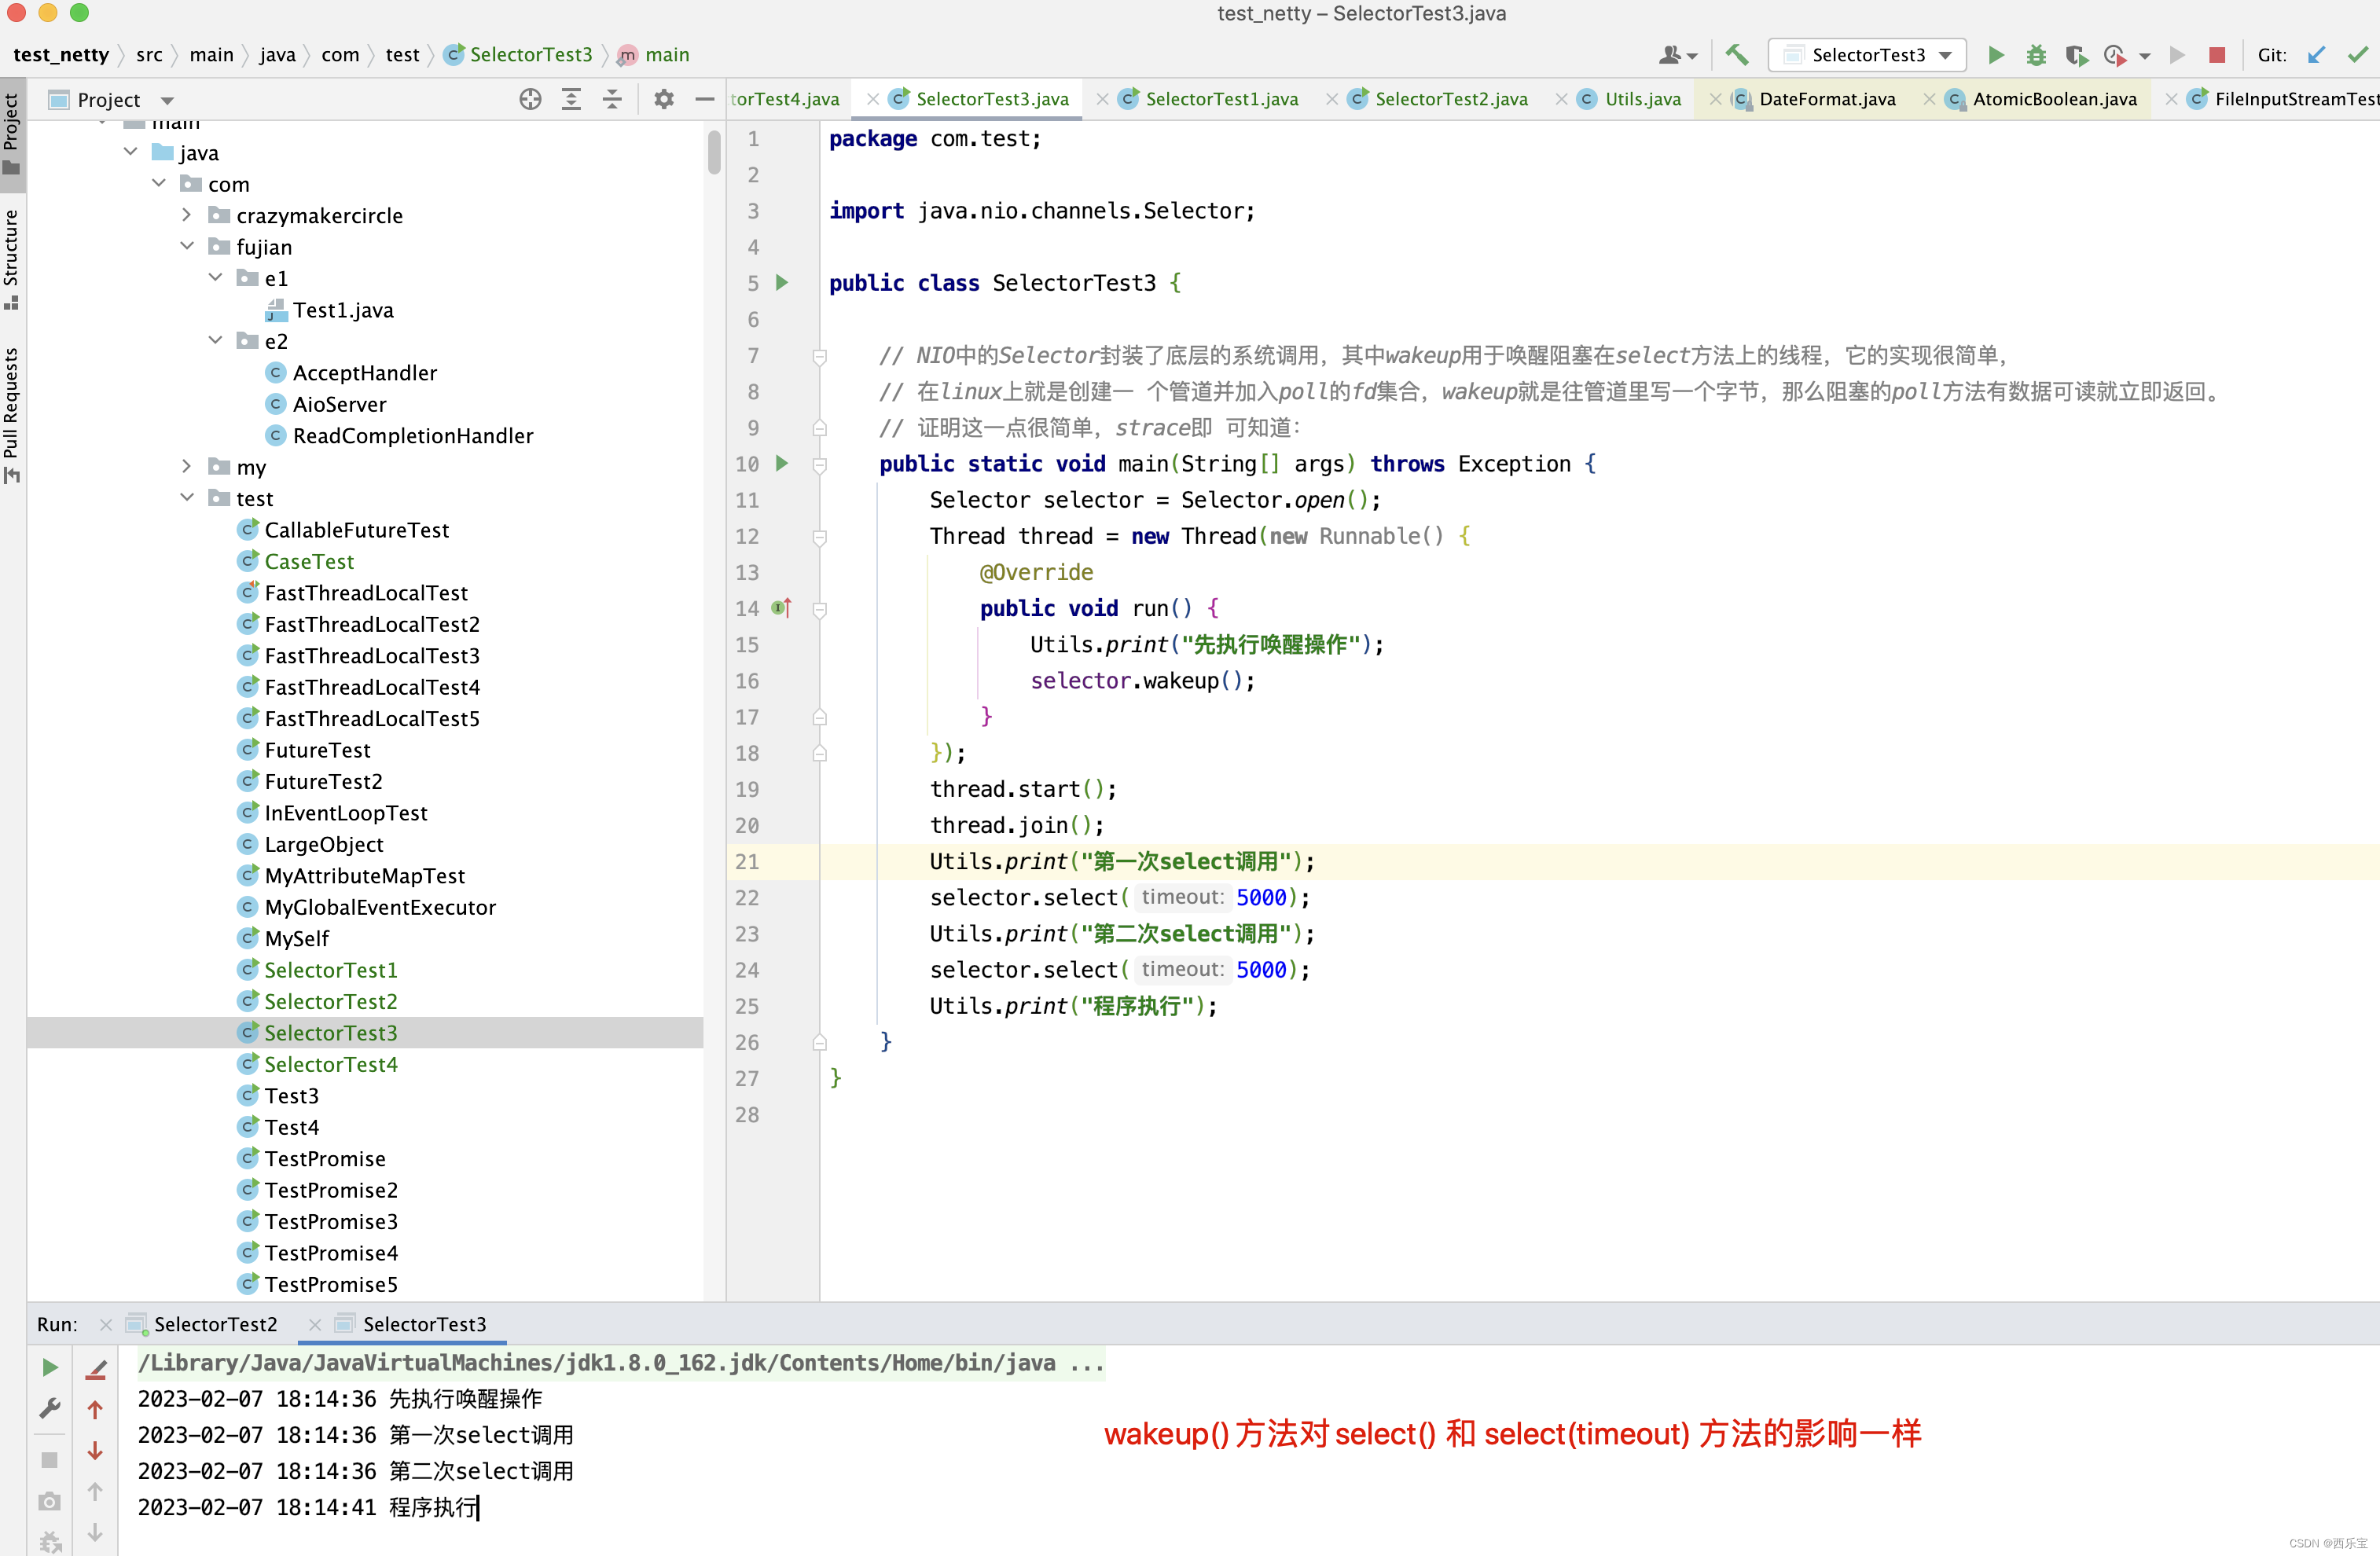This screenshot has width=2380, height=1556.
Task: Stop the process with the red square in the top toolbar
Action: pyautogui.click(x=2217, y=55)
